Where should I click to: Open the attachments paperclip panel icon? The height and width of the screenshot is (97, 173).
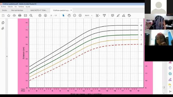[x=3, y=28]
